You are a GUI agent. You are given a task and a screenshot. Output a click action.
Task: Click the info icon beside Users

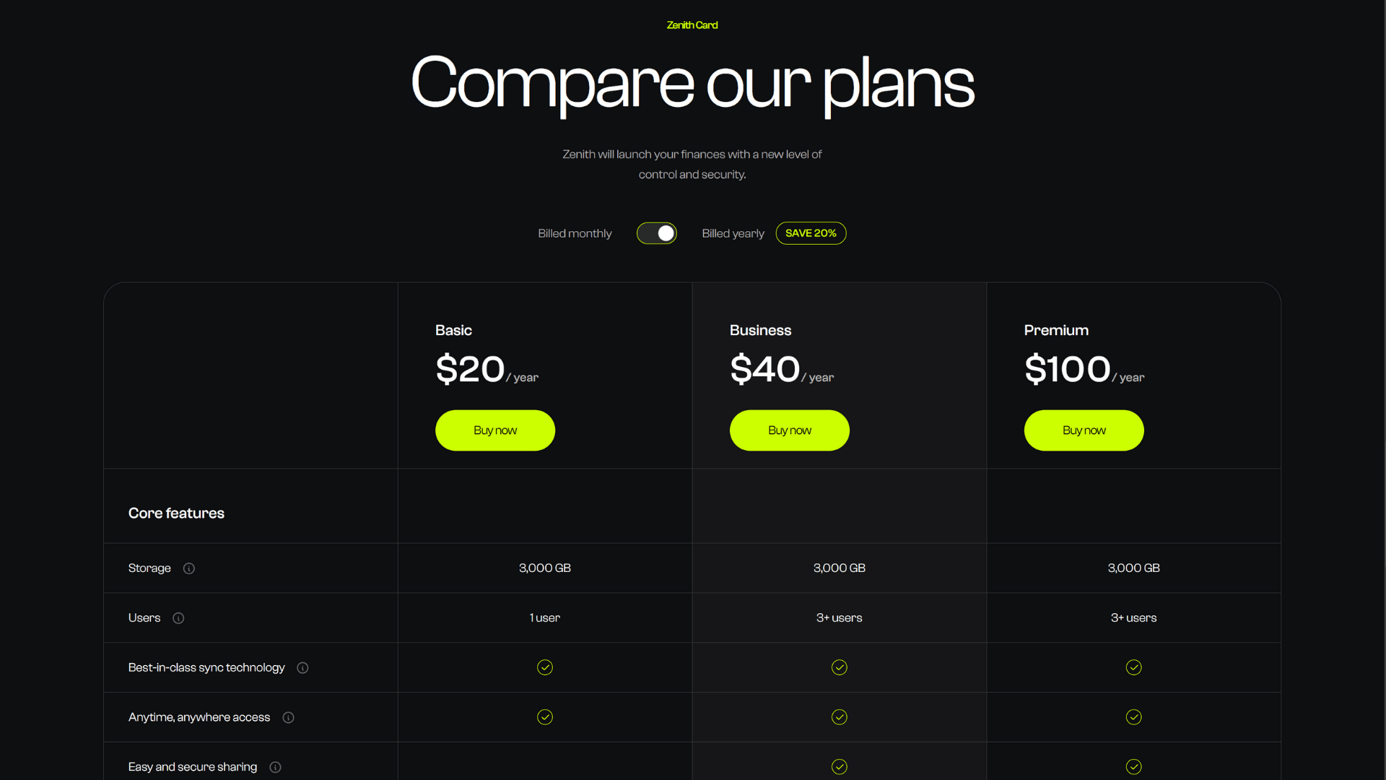pos(178,618)
